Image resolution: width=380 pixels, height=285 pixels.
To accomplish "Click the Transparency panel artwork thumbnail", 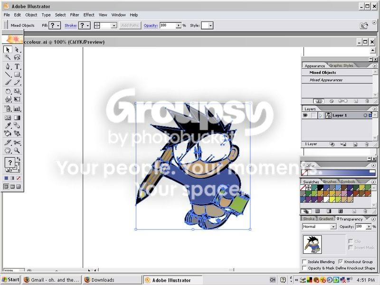I will pyautogui.click(x=312, y=244).
